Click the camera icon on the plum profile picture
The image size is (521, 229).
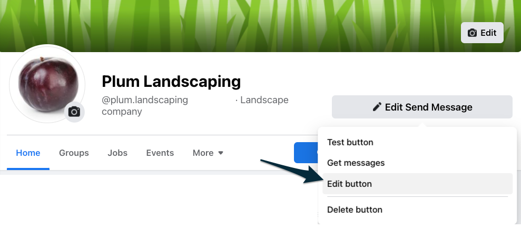point(74,112)
